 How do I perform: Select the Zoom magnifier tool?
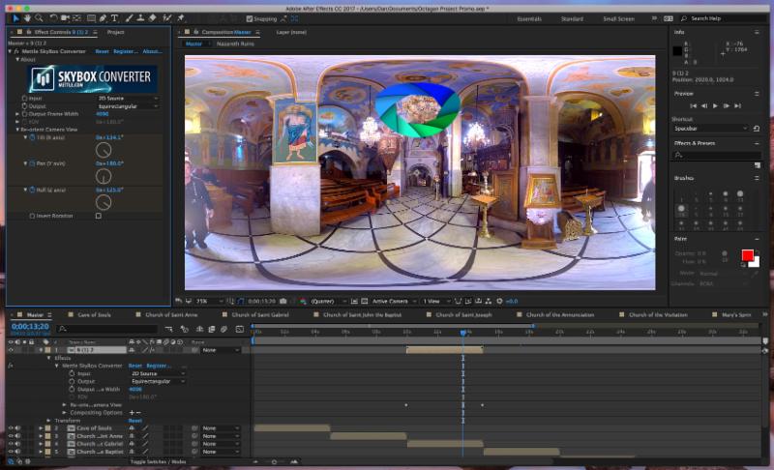(x=40, y=18)
